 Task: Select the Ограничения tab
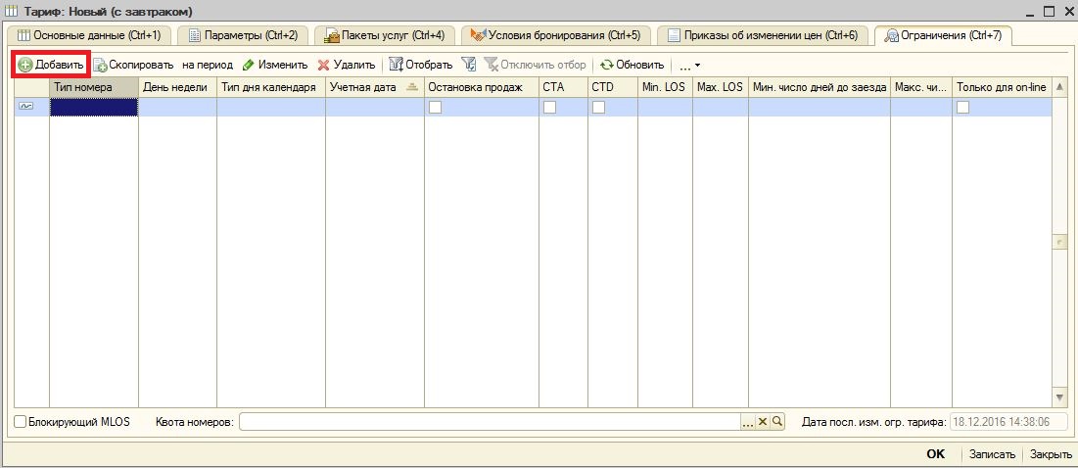(x=943, y=35)
